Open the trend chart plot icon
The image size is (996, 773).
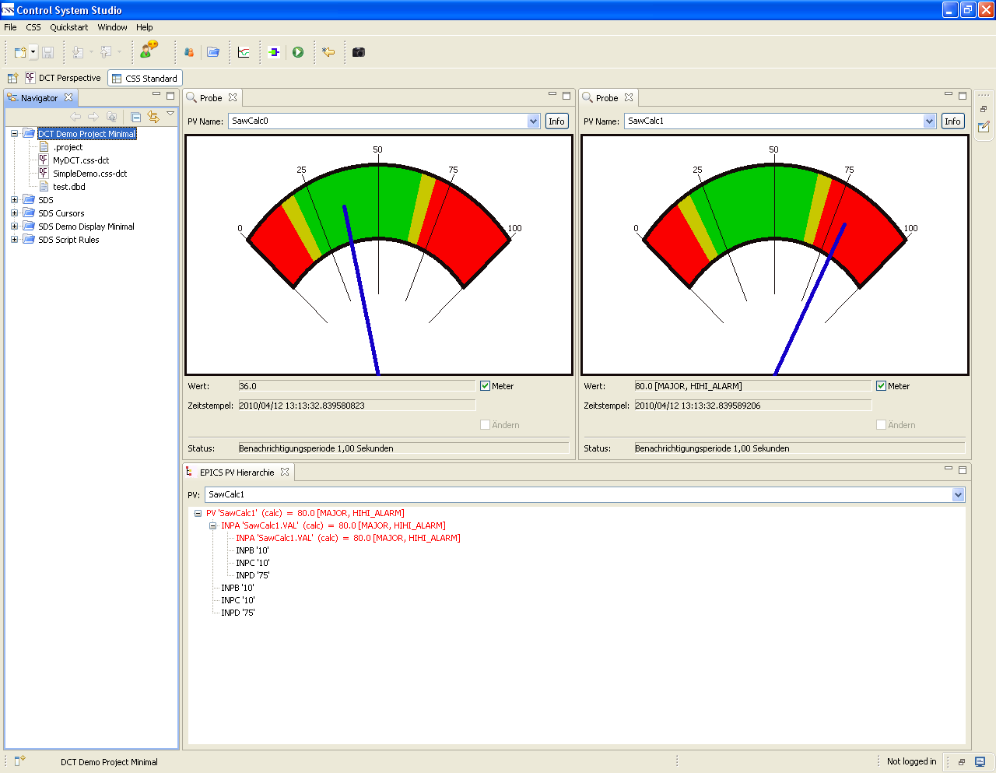pyautogui.click(x=244, y=52)
